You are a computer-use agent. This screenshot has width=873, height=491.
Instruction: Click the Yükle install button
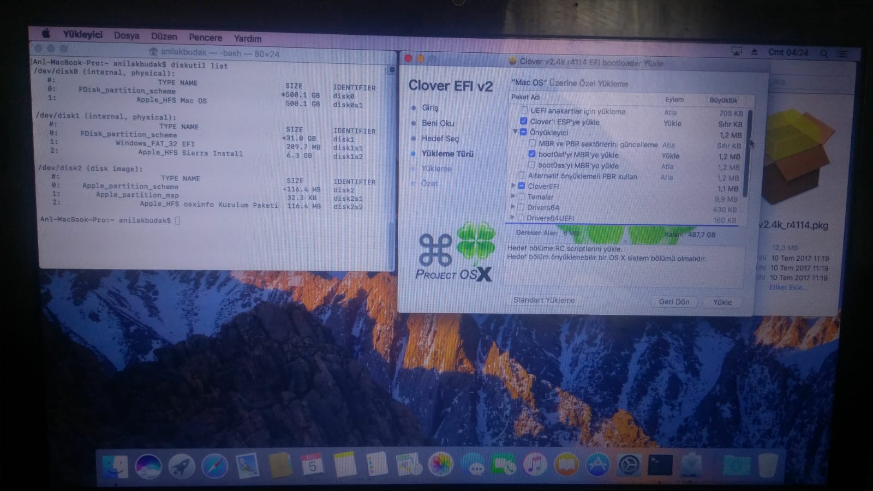(722, 302)
